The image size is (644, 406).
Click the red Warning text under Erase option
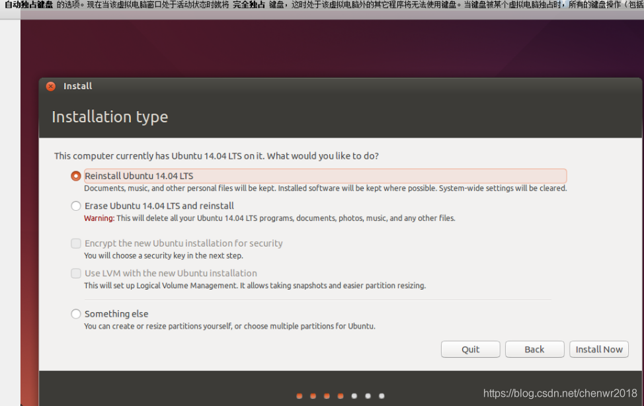[99, 218]
